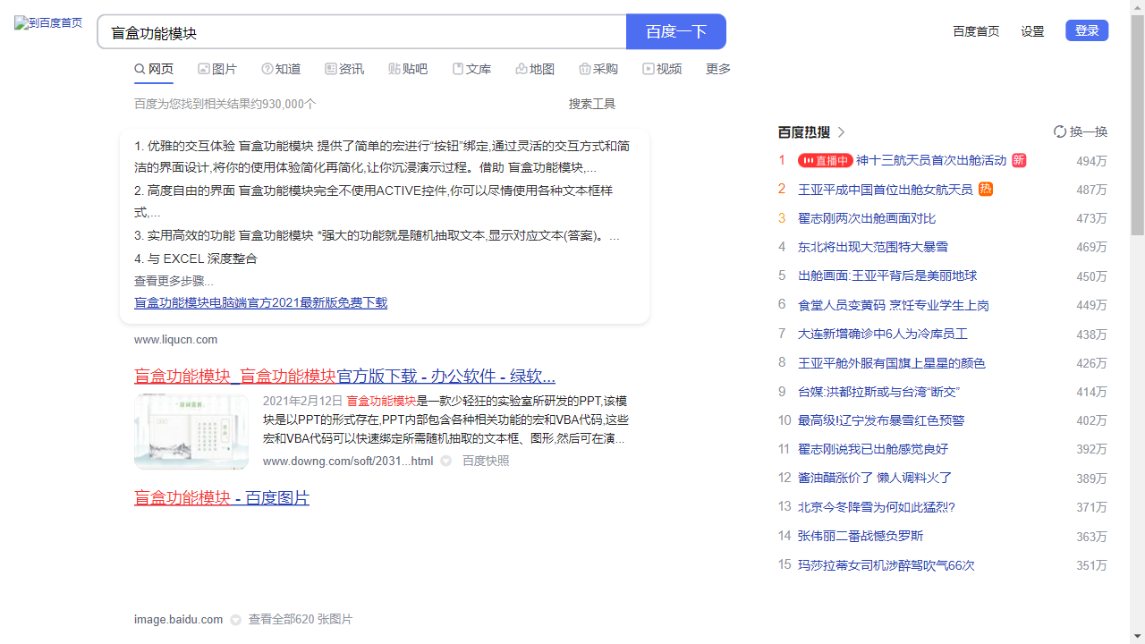Image resolution: width=1145 pixels, height=644 pixels.
Task: Switch to the 文库 search tab
Action: point(471,69)
